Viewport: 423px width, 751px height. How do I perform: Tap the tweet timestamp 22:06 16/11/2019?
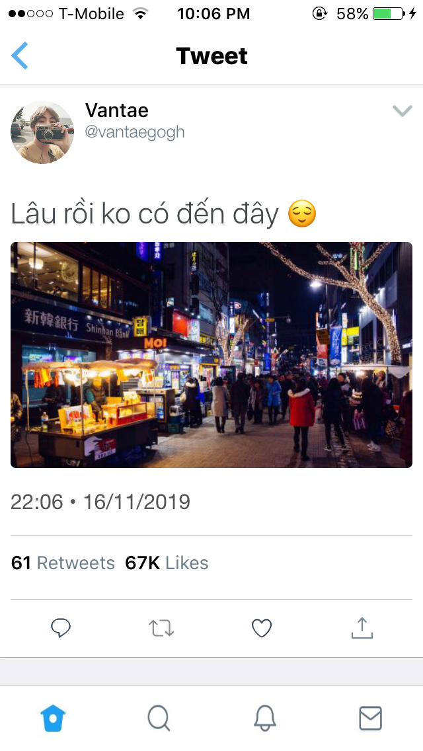click(x=100, y=502)
